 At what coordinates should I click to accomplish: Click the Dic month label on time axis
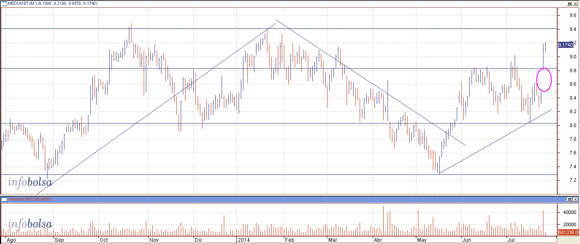(x=198, y=240)
